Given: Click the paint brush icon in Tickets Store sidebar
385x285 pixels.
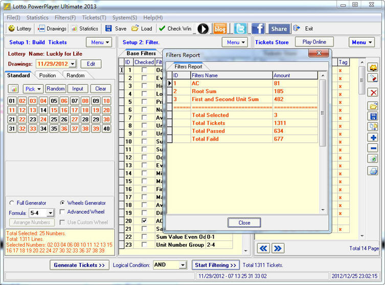Looking at the screenshot, I should click(x=373, y=78).
